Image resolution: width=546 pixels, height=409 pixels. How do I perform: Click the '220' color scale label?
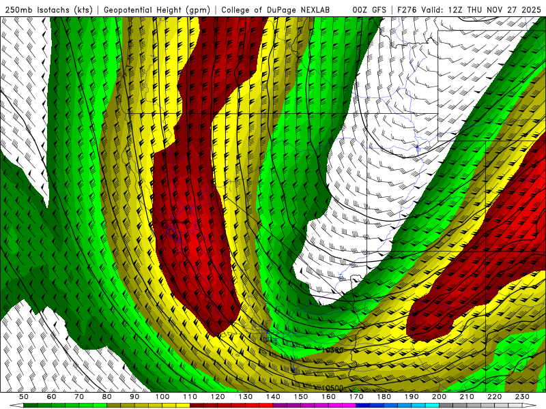[494, 397]
